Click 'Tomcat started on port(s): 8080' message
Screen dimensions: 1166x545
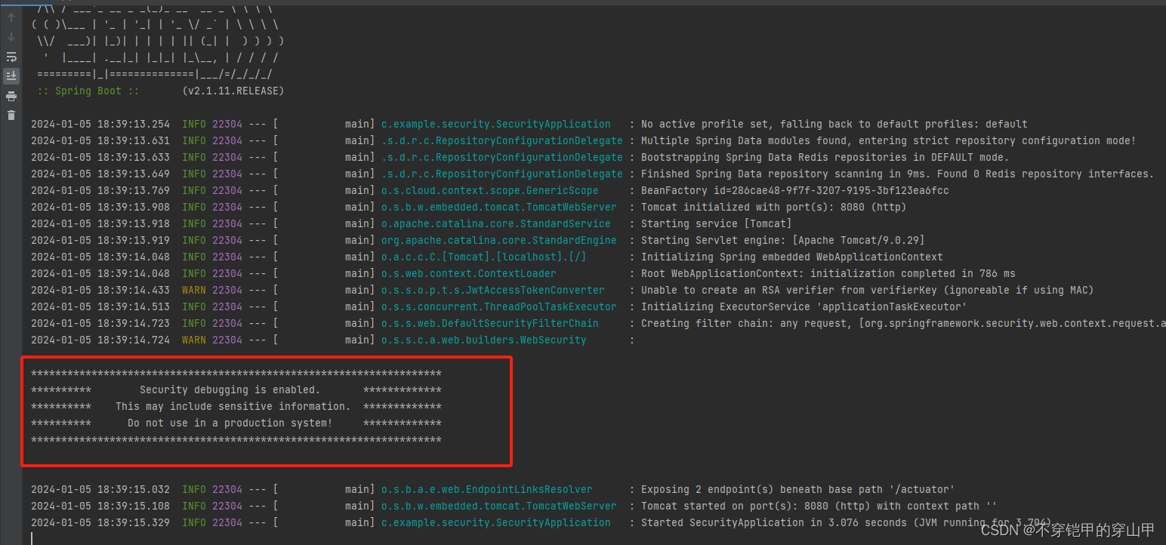point(819,506)
